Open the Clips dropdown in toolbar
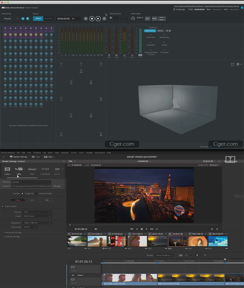 pos(49,157)
